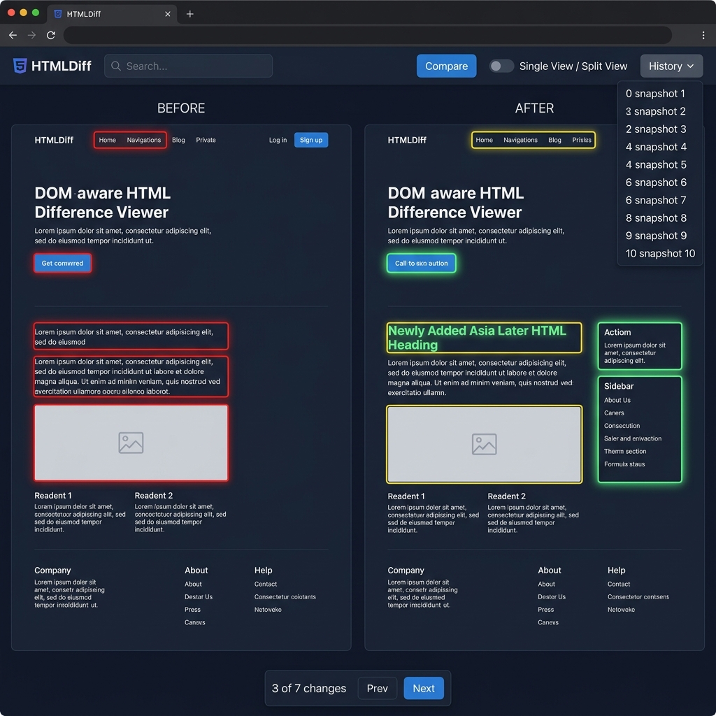
Task: Go back with the browser back arrow
Action: pos(13,35)
